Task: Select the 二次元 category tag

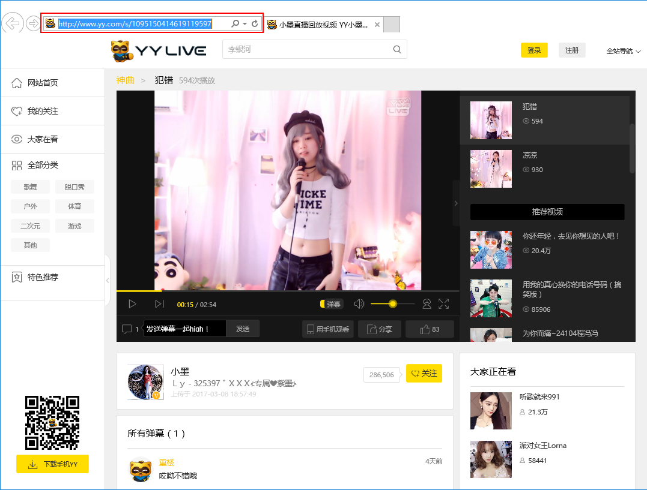Action: click(30, 226)
